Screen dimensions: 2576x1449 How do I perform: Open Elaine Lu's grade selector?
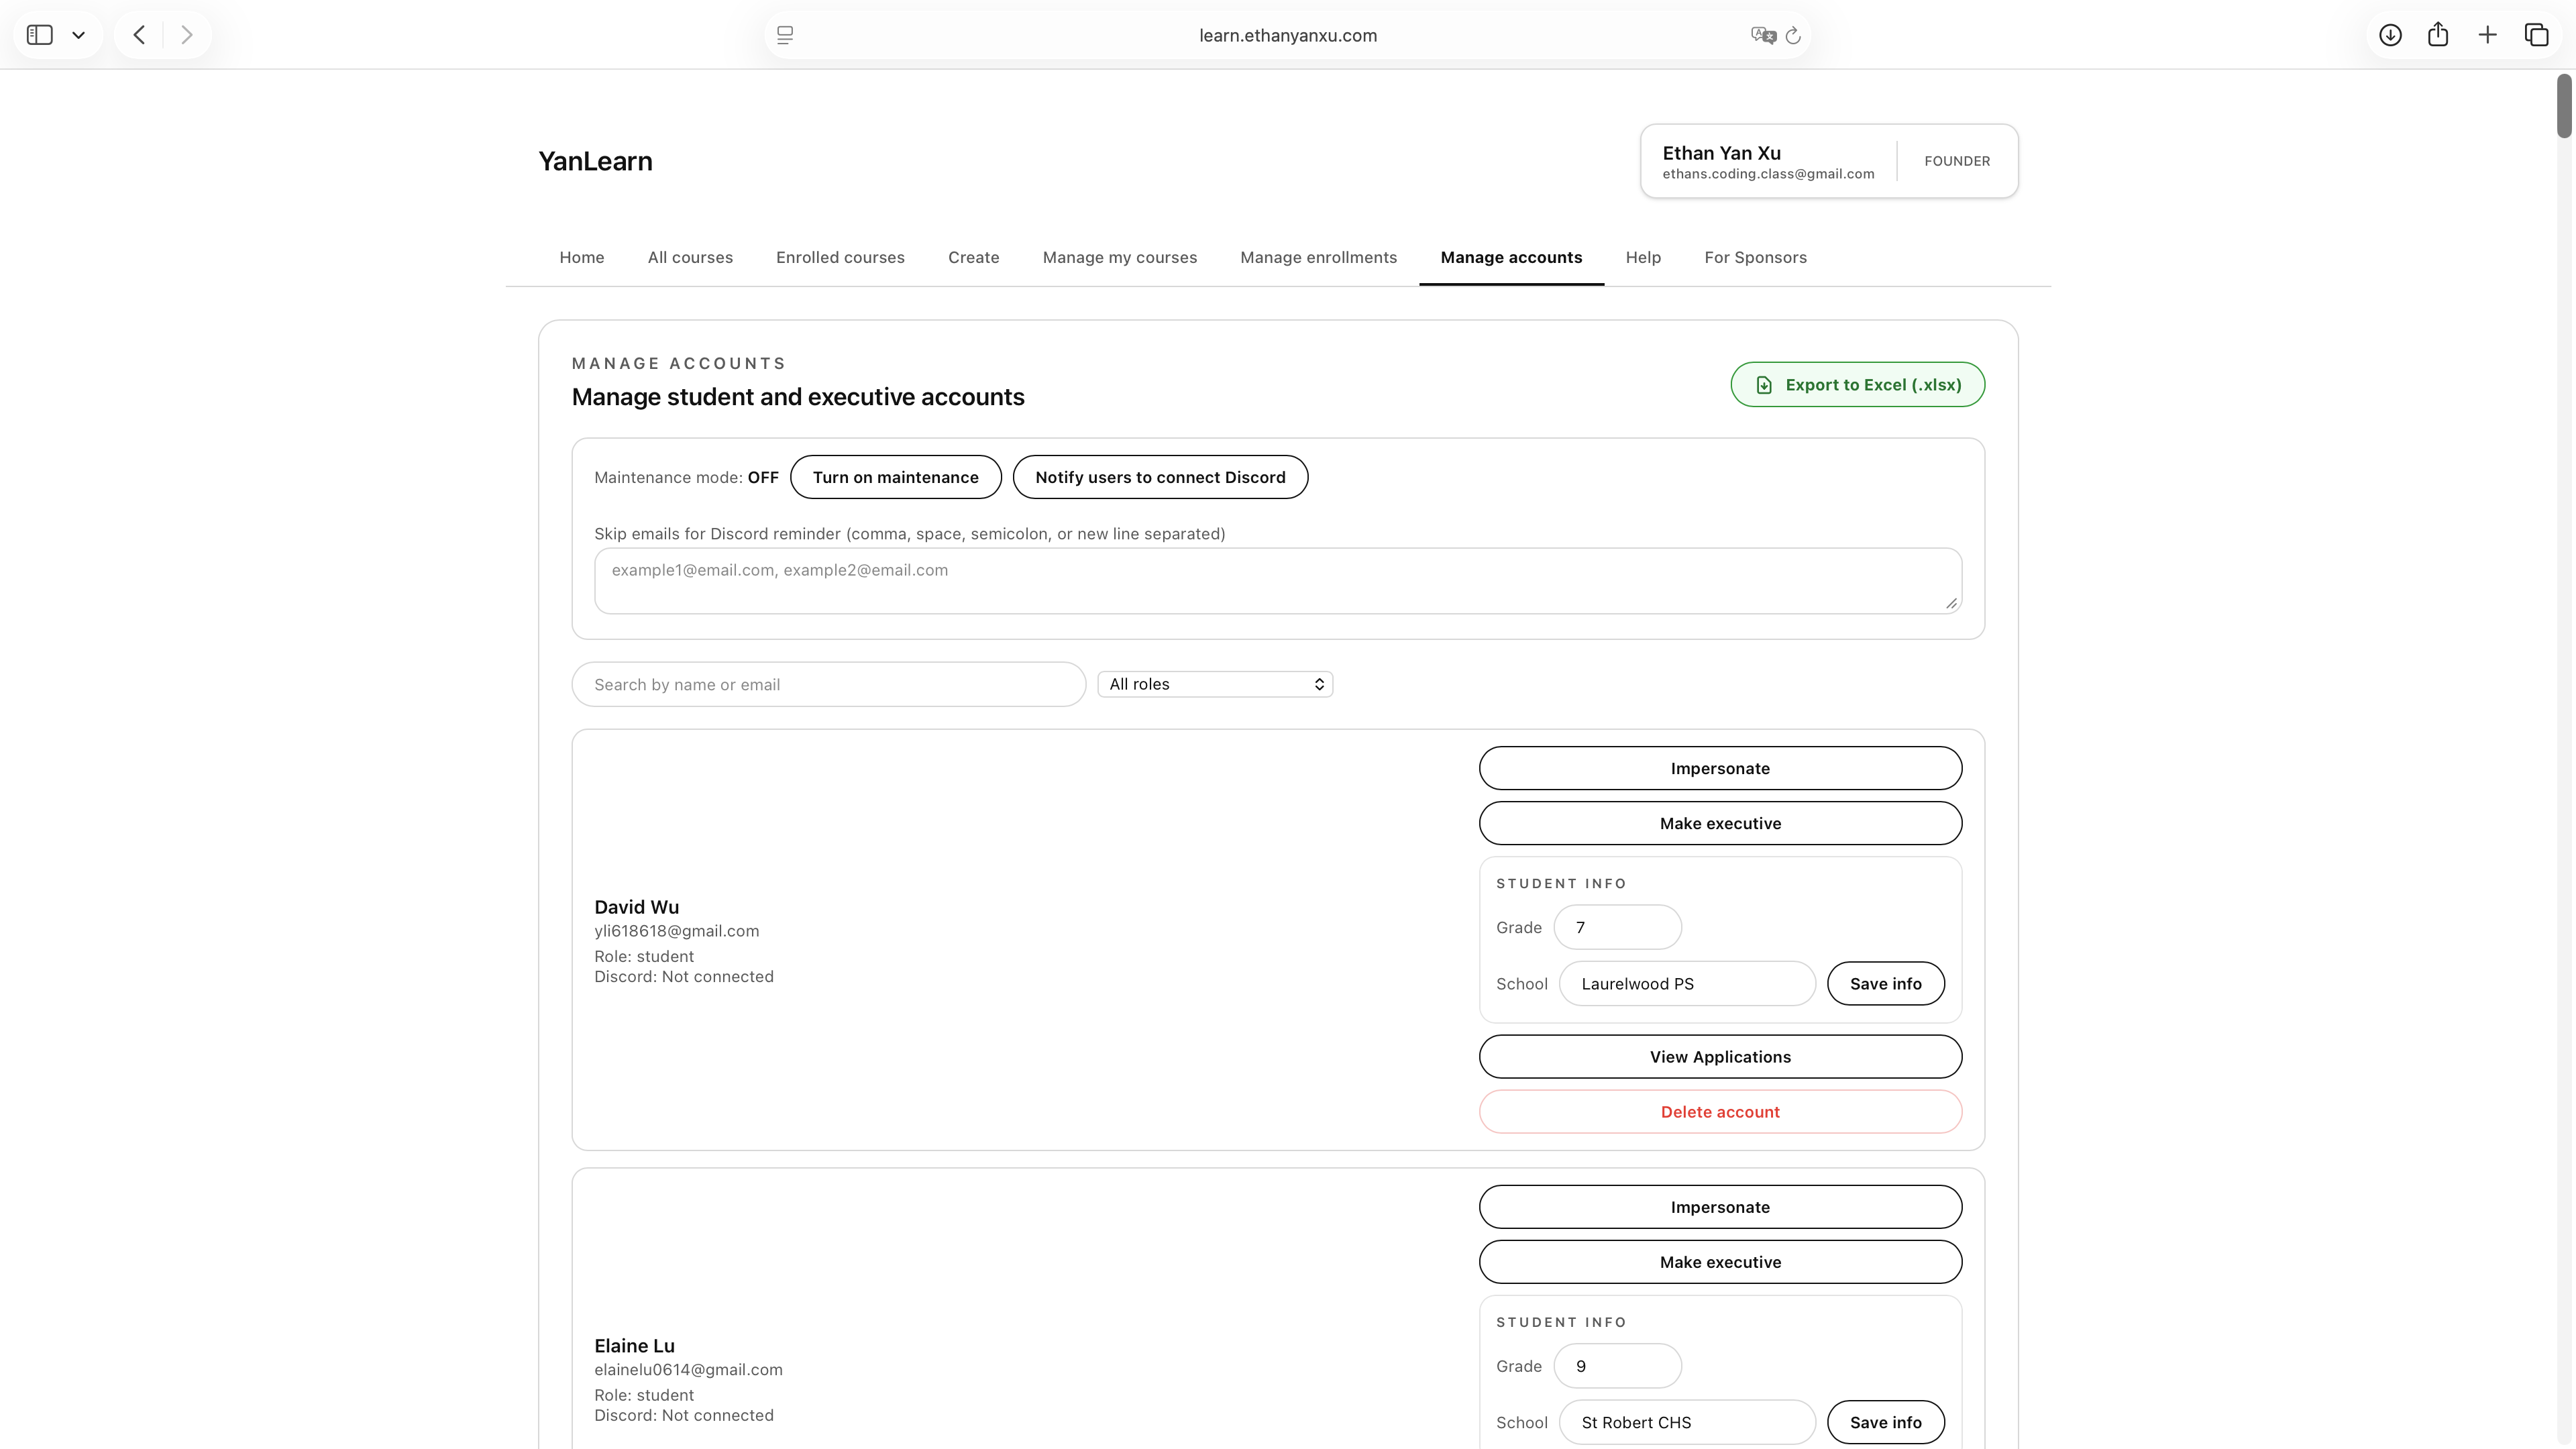point(1617,1366)
